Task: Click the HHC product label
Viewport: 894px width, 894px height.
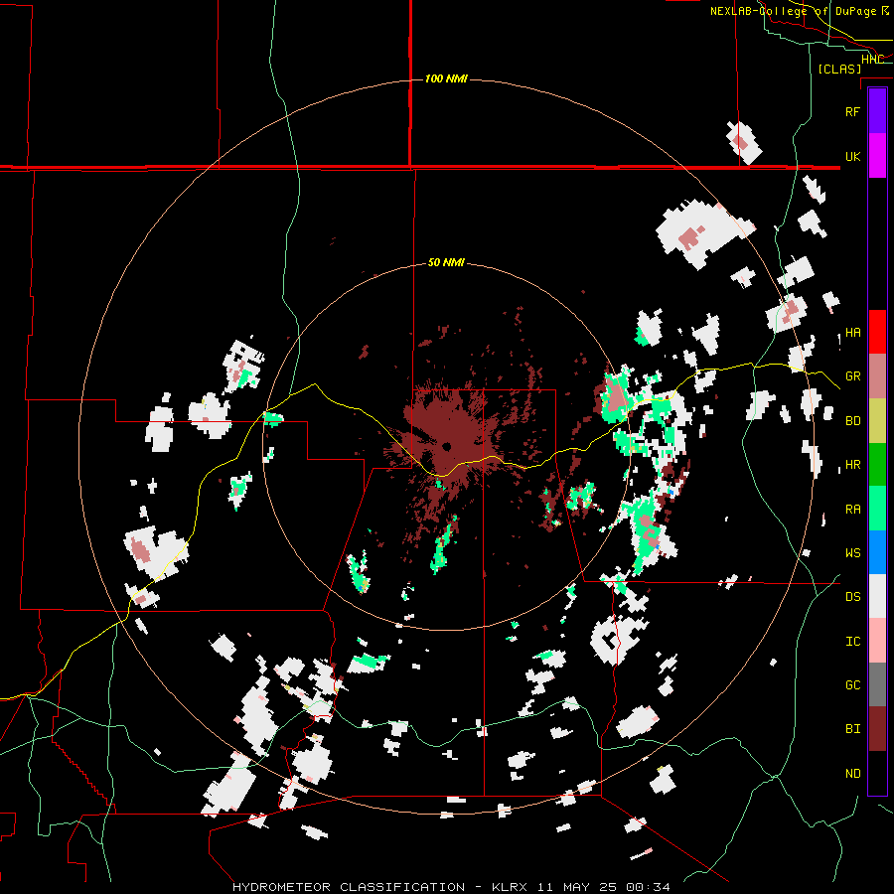Action: click(872, 60)
